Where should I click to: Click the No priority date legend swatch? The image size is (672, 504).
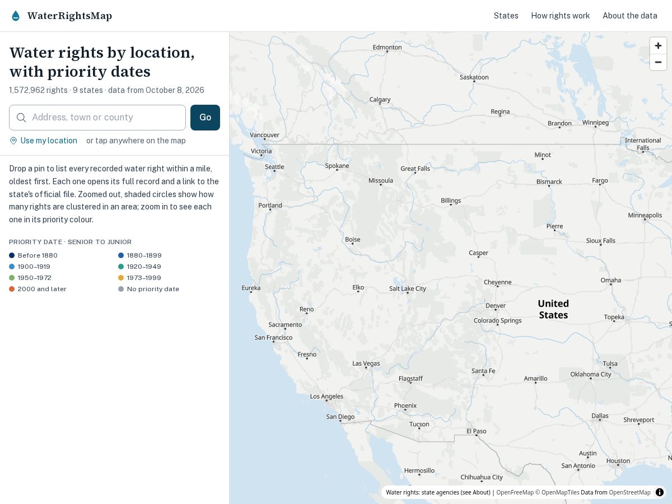(121, 289)
